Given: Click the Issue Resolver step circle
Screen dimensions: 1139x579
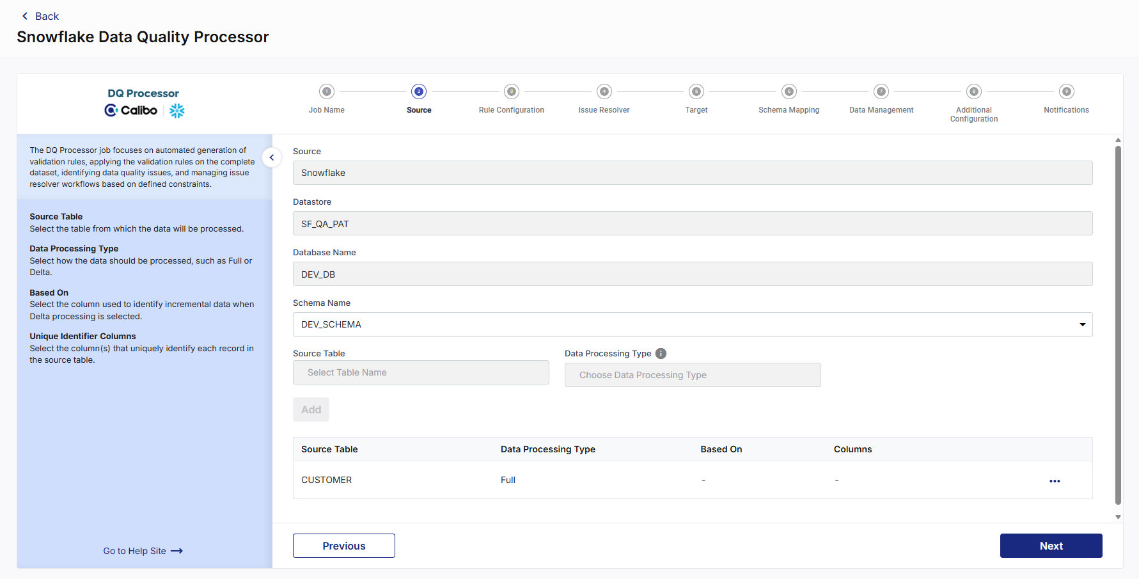Looking at the screenshot, I should pyautogui.click(x=604, y=91).
